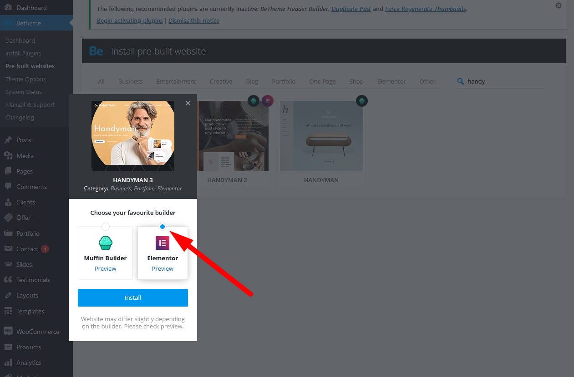
Task: Click the Begin activating plugins link
Action: point(130,20)
